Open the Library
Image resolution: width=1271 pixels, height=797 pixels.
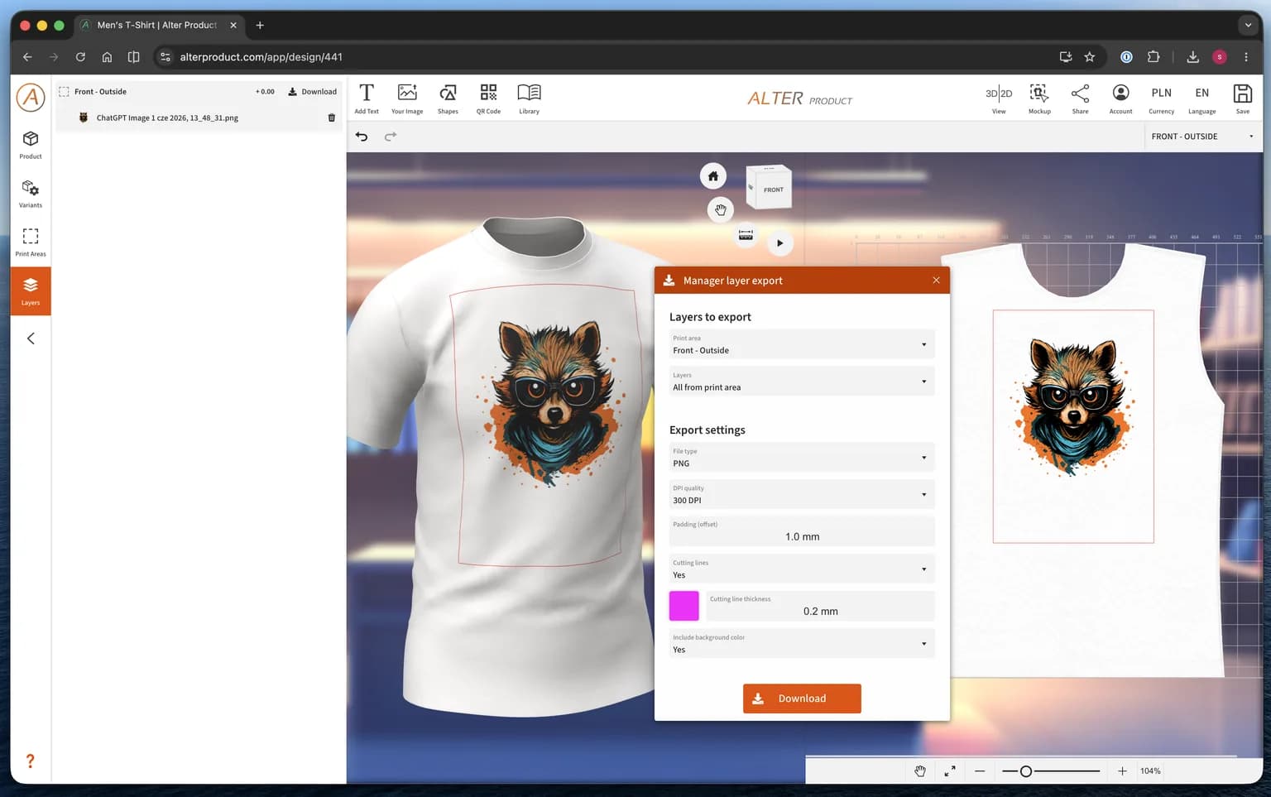529,98
